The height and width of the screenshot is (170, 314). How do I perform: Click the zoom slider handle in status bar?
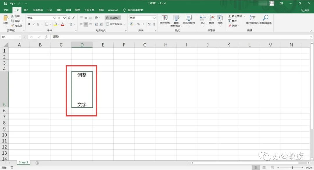click(x=292, y=168)
